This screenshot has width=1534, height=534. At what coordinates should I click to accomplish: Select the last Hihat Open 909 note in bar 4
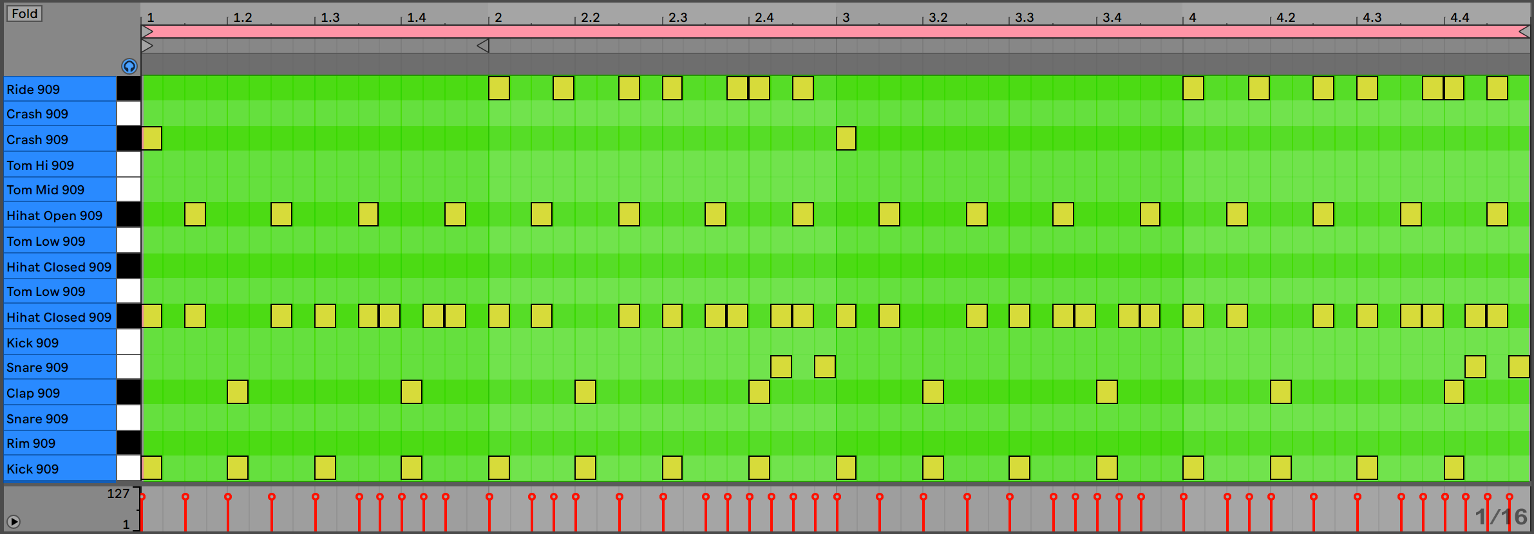[x=1497, y=214]
